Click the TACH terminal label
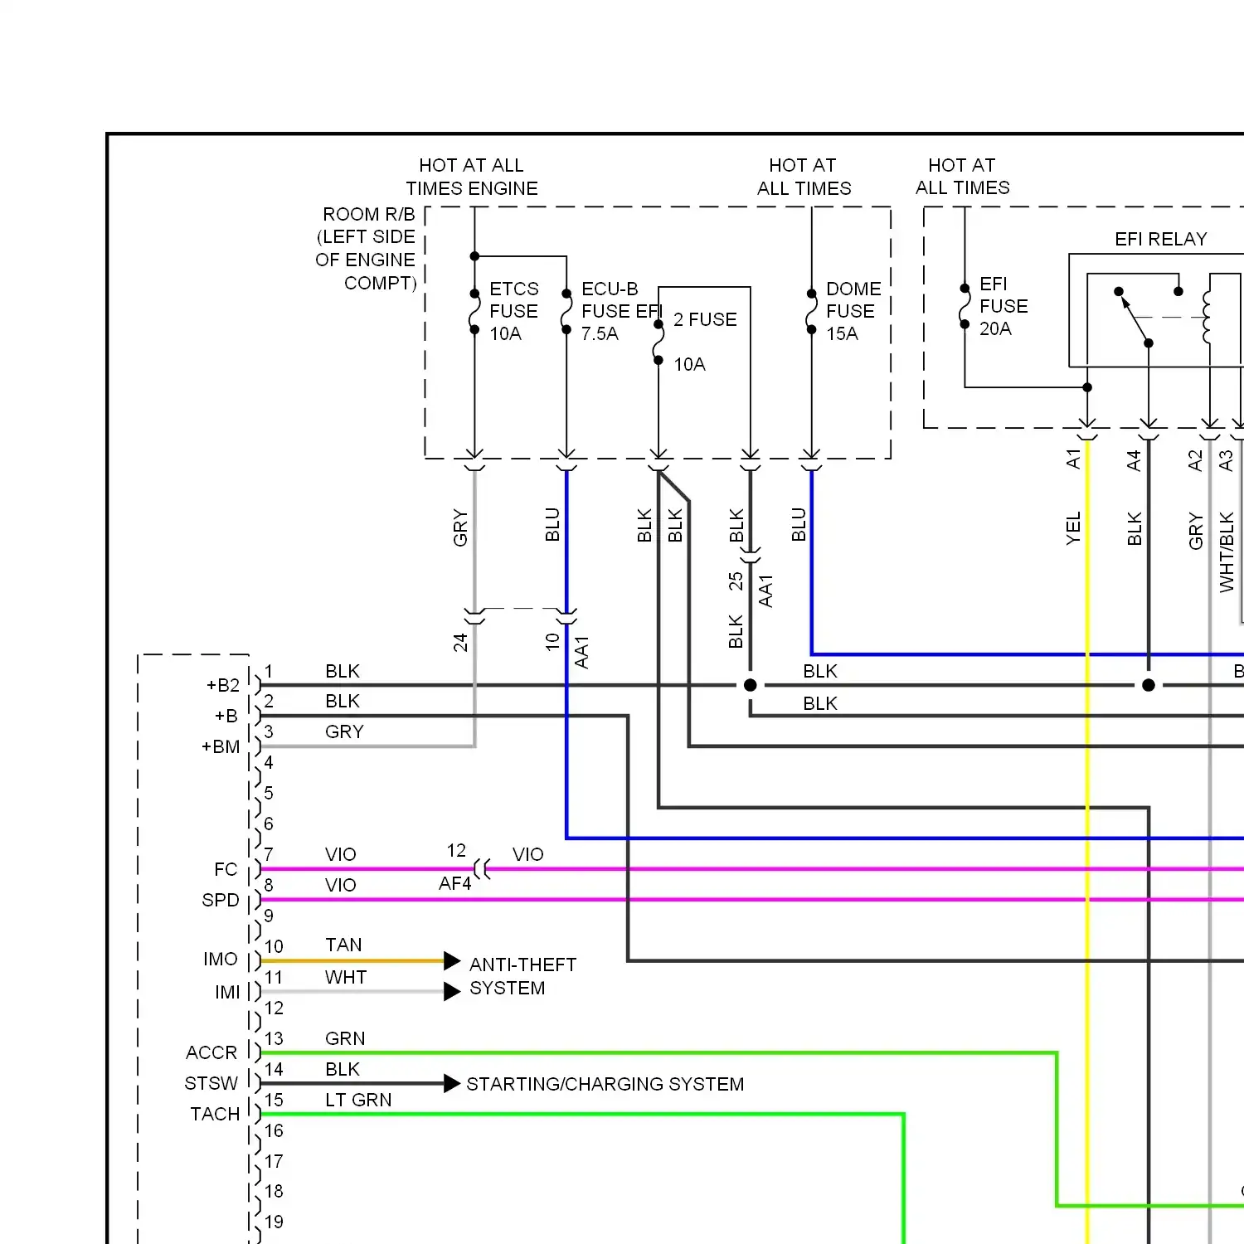Viewport: 1244px width, 1244px height. [x=215, y=1114]
